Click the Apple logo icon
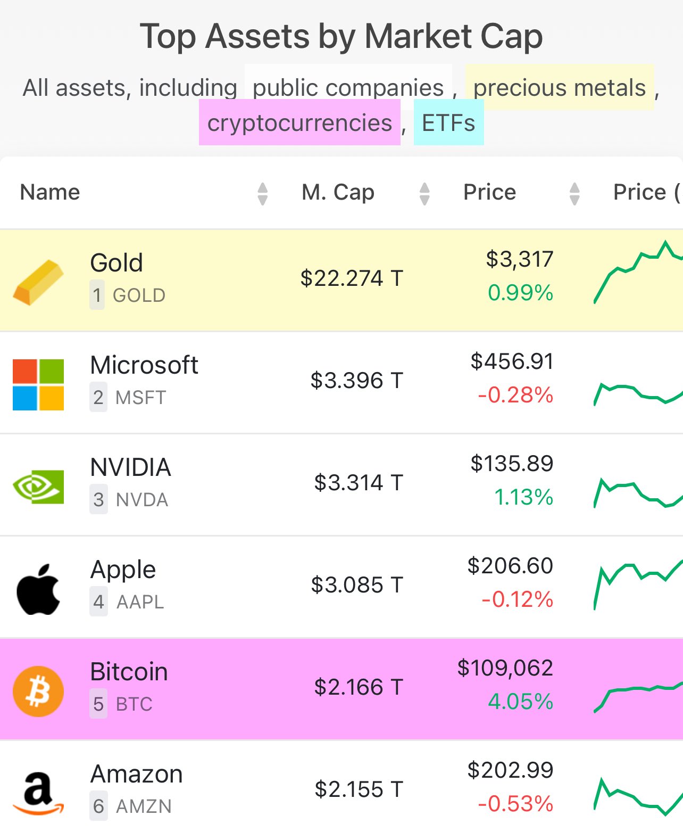The image size is (683, 840). 38,589
